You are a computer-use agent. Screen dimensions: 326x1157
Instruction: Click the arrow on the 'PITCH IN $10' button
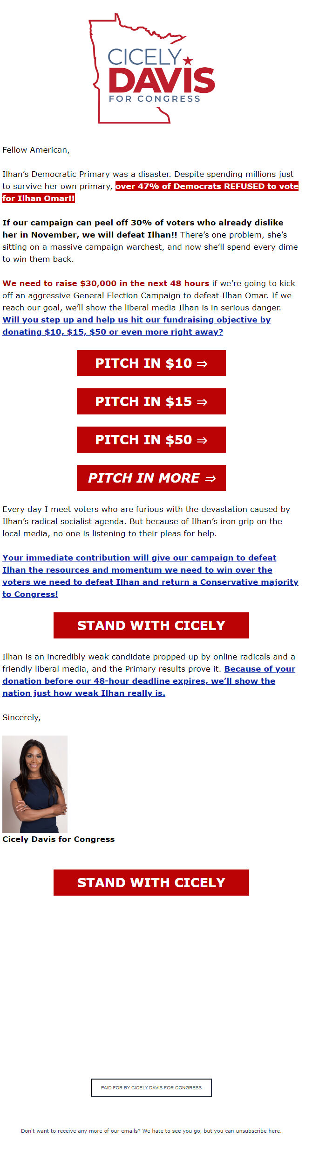pyautogui.click(x=202, y=363)
